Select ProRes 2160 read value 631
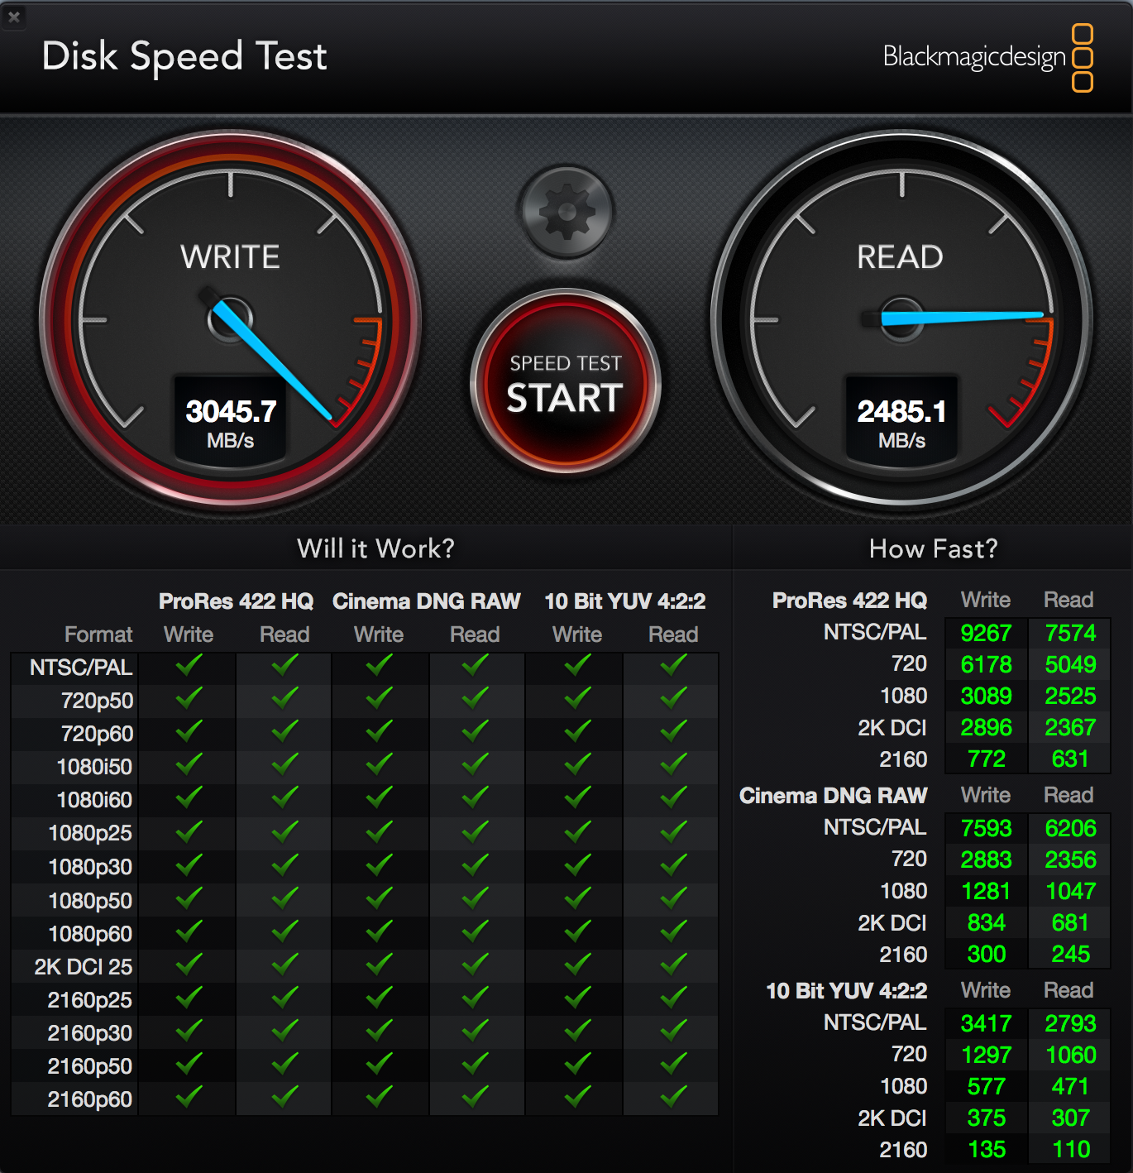Viewport: 1133px width, 1173px height. click(x=1070, y=759)
